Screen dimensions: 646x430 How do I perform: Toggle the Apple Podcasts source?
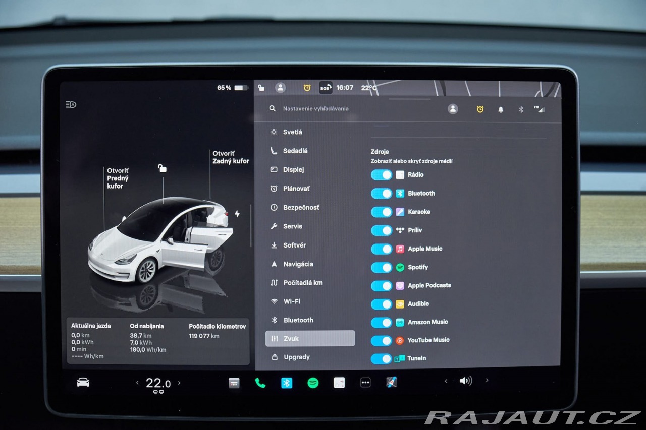coord(382,286)
